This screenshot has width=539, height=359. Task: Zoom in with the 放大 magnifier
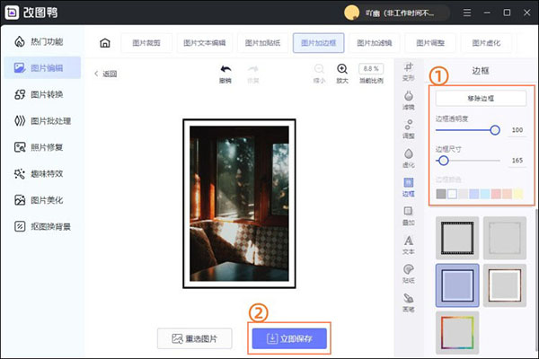click(342, 72)
